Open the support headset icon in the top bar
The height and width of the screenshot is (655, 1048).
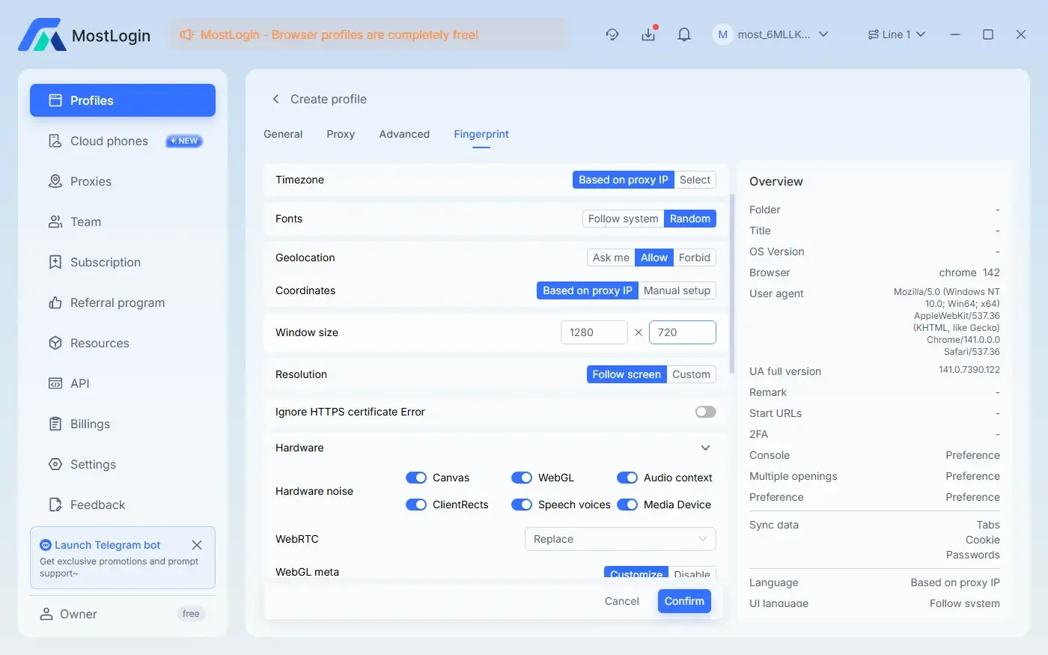pos(612,34)
